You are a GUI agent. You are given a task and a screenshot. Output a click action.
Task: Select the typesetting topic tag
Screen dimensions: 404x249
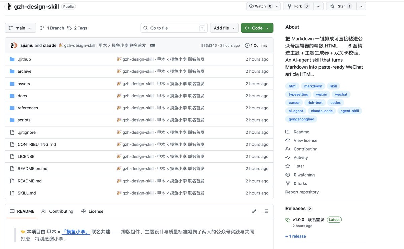(x=298, y=94)
